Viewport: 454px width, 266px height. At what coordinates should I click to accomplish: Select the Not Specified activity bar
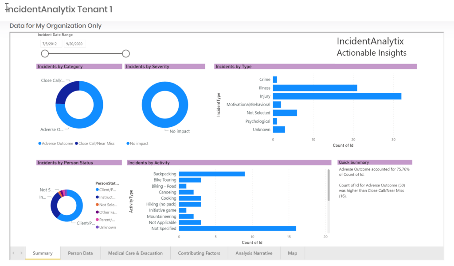pos(238,228)
